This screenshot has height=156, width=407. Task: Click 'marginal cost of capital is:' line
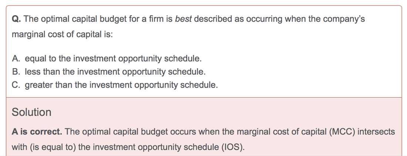tap(62, 35)
